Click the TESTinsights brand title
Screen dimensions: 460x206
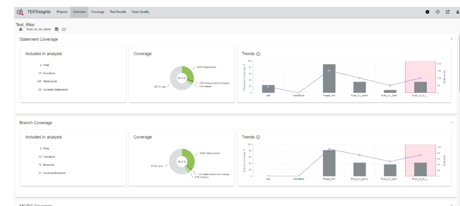(x=39, y=12)
